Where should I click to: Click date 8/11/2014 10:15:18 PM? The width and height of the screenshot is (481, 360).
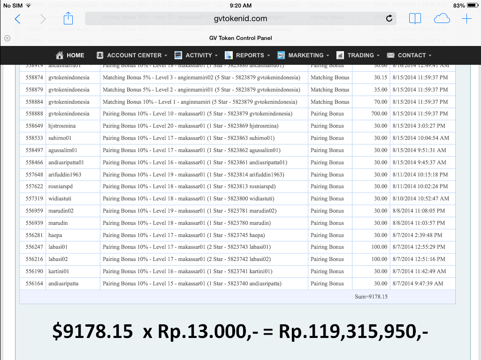point(420,175)
